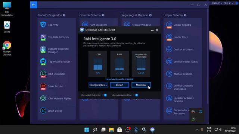This screenshot has width=239, height=134.
Task: Click the Configurações... button
Action: (98, 85)
